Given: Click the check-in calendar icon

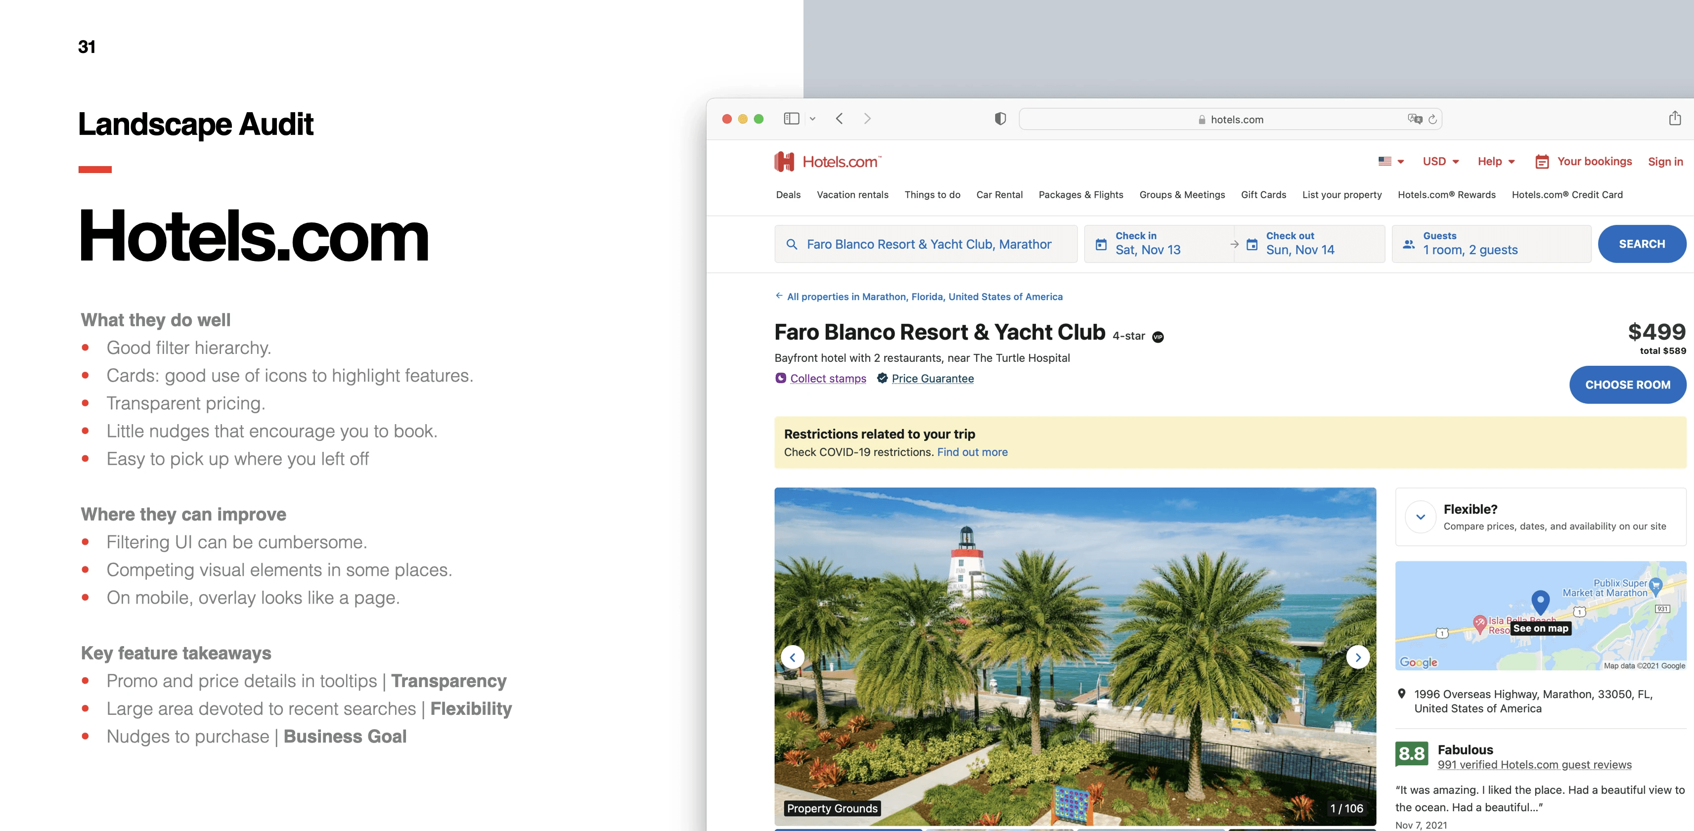Looking at the screenshot, I should [1101, 245].
